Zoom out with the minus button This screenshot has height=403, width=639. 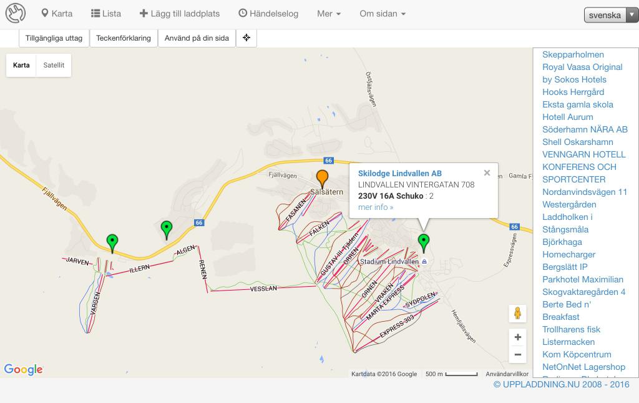click(x=517, y=354)
